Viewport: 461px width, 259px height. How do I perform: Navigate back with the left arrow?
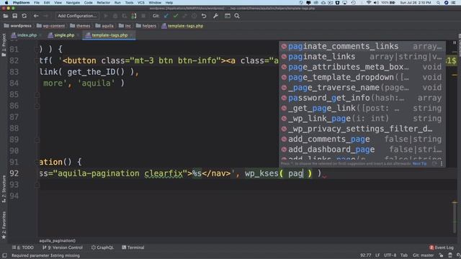coord(36,16)
